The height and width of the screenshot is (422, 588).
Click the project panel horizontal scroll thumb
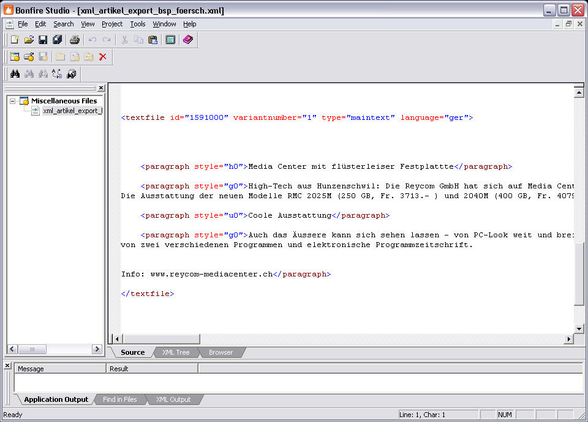click(x=32, y=349)
